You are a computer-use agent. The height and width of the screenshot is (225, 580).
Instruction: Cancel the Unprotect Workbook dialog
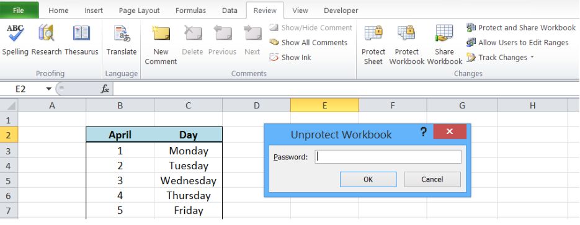[432, 180]
